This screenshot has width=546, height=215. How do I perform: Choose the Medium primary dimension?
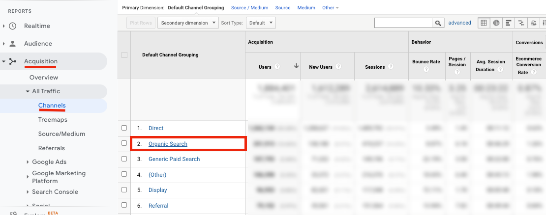click(x=306, y=8)
